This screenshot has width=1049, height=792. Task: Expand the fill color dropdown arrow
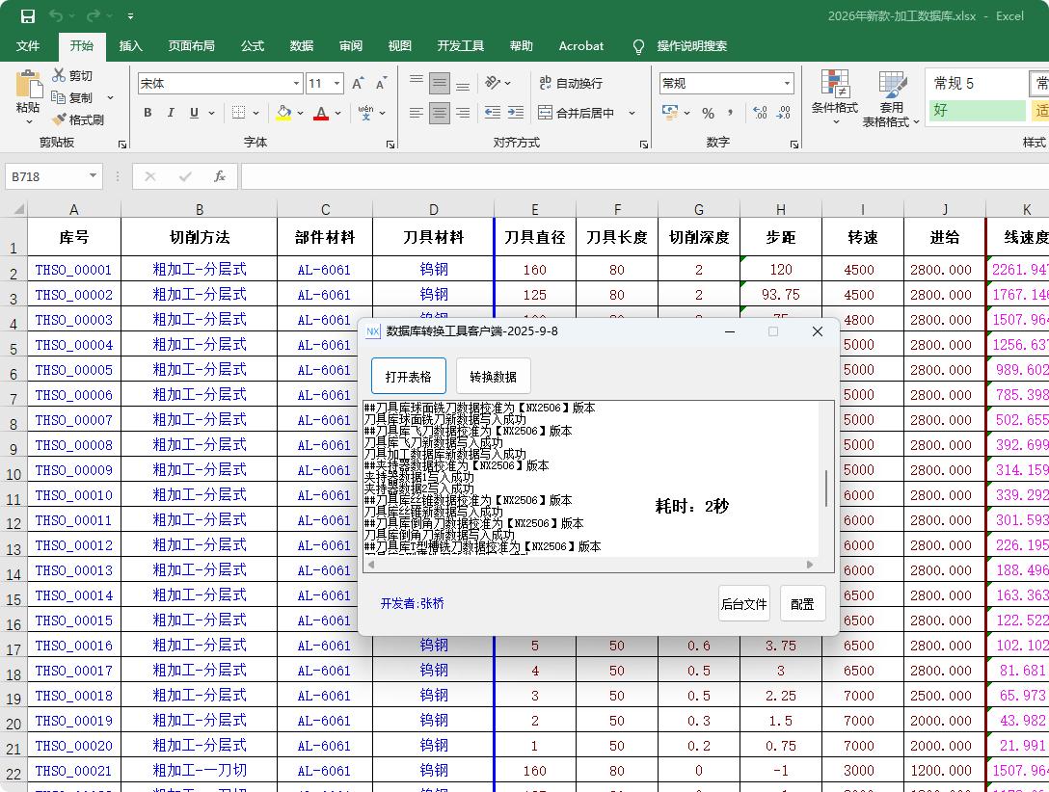pyautogui.click(x=300, y=113)
